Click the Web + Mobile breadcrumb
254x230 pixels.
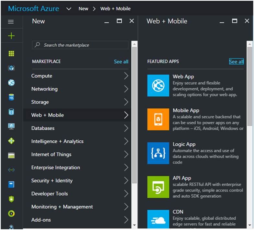[x=115, y=9]
